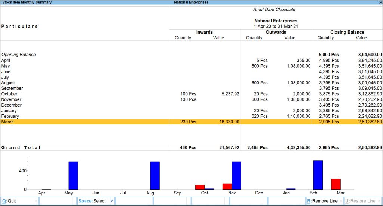Expand the caret next to Q: Quit

tap(36, 201)
